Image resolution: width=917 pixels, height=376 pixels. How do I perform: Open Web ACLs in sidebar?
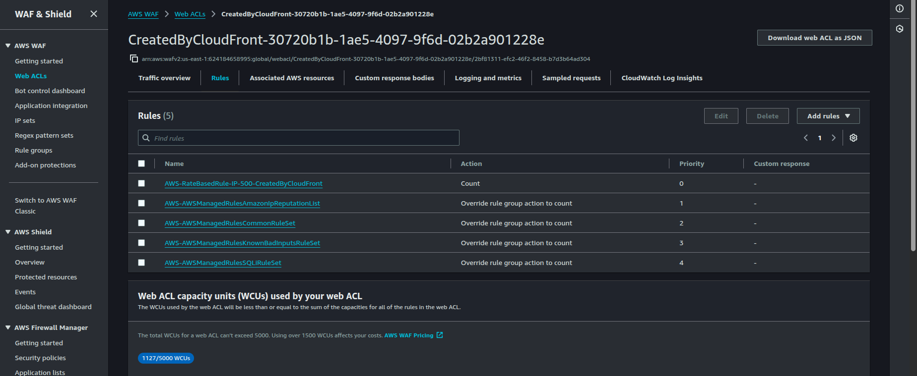click(x=31, y=76)
